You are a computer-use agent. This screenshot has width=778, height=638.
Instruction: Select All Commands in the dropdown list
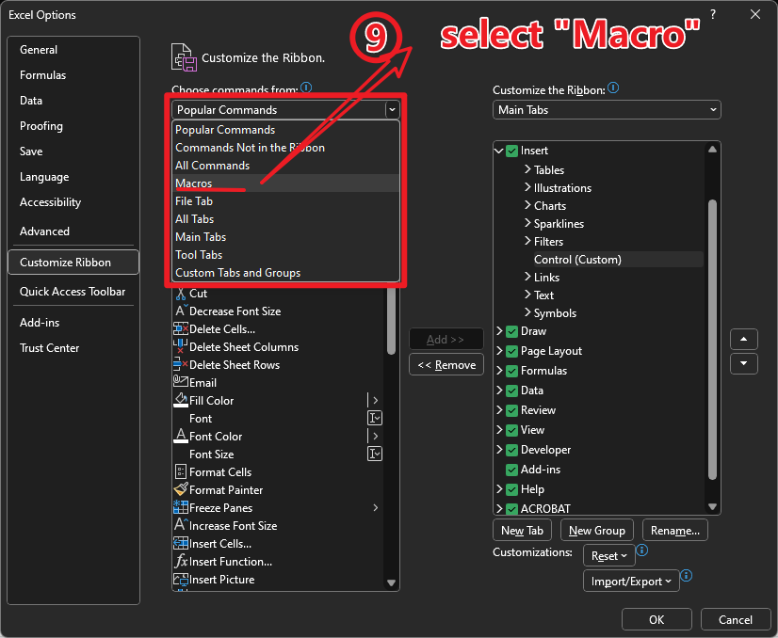[x=285, y=165]
